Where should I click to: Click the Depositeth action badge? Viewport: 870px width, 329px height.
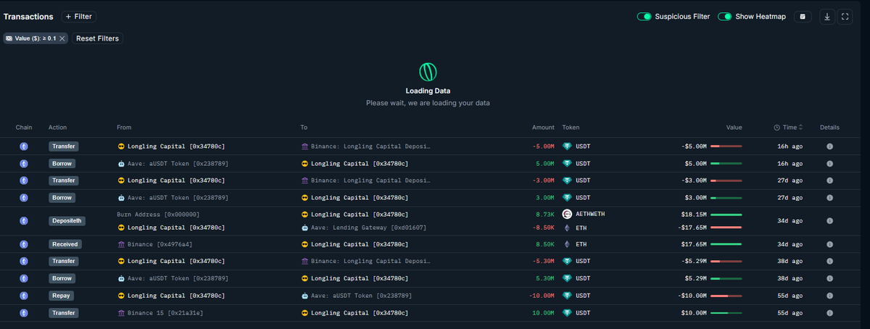[x=66, y=221]
